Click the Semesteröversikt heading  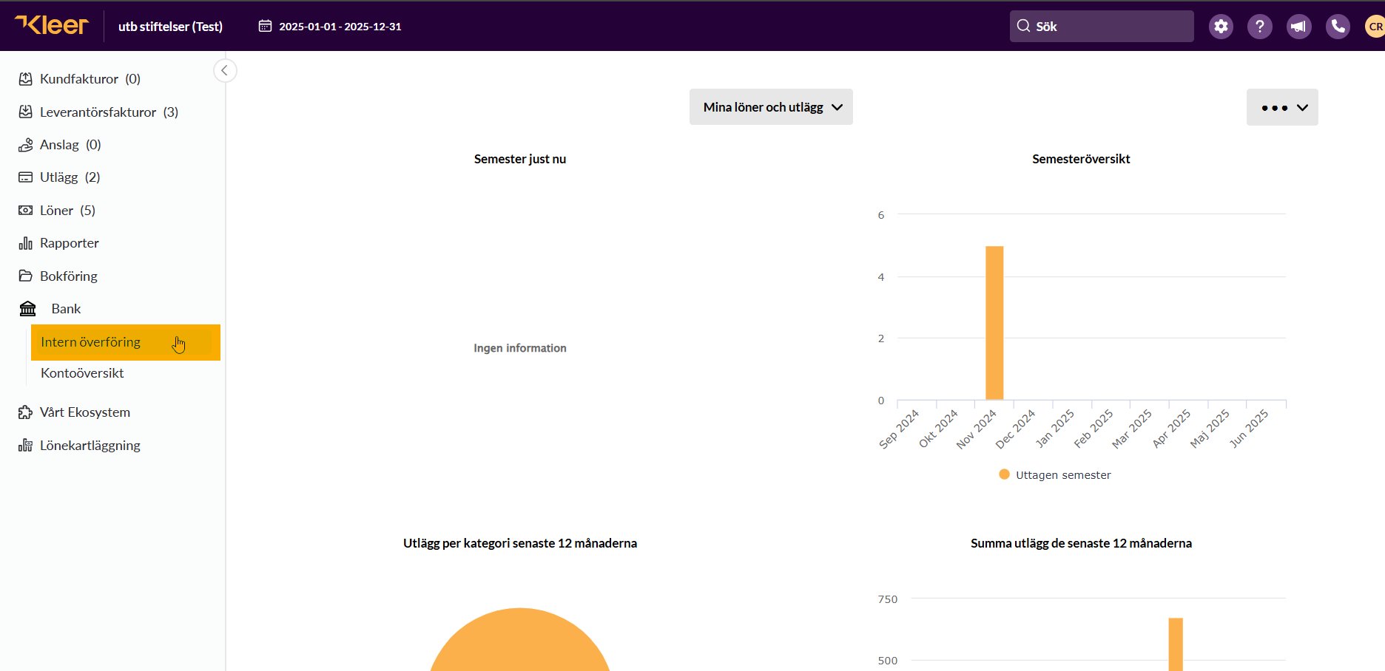coord(1081,159)
